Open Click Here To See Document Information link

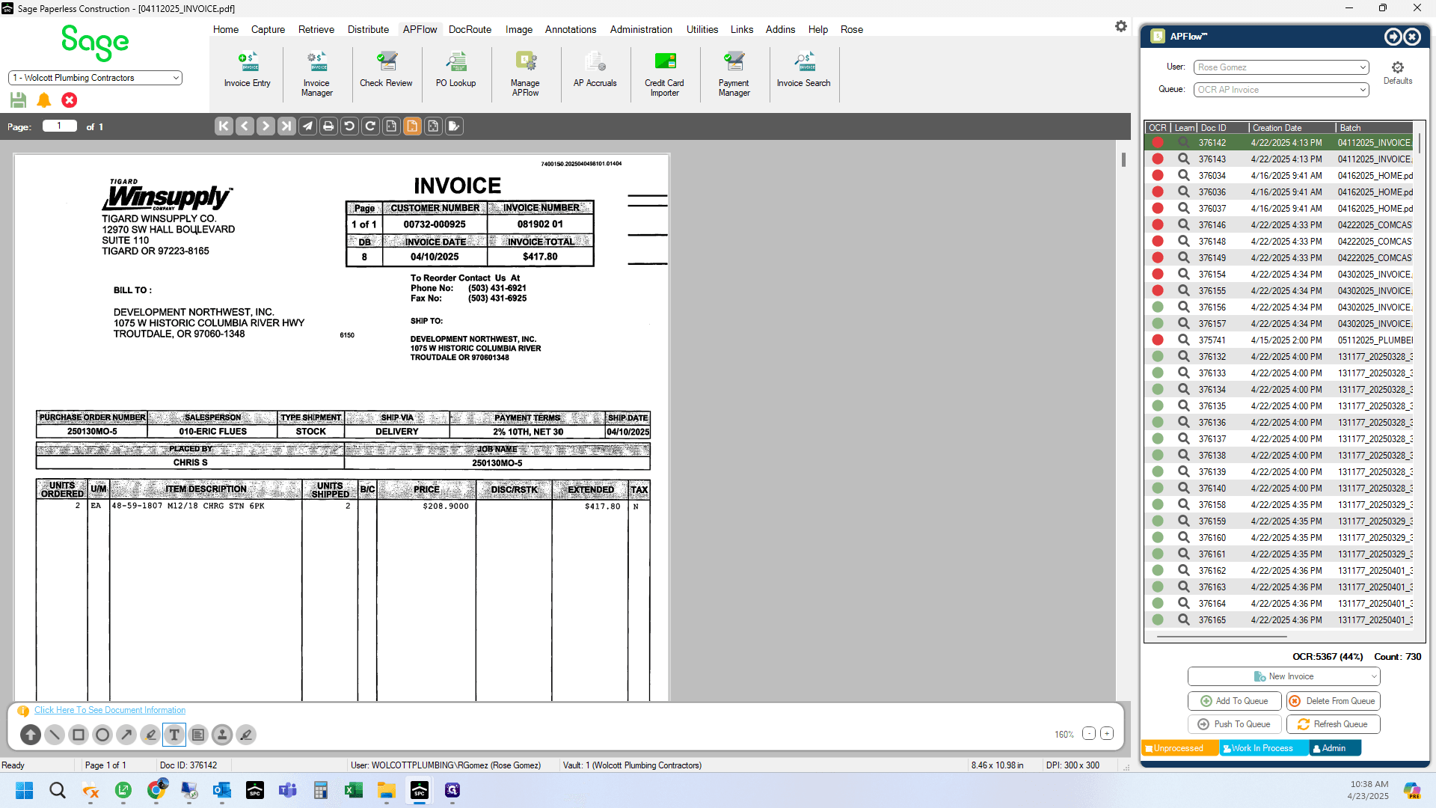[110, 710]
